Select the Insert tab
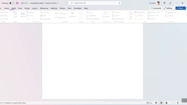187x105 pixels. (13, 8)
